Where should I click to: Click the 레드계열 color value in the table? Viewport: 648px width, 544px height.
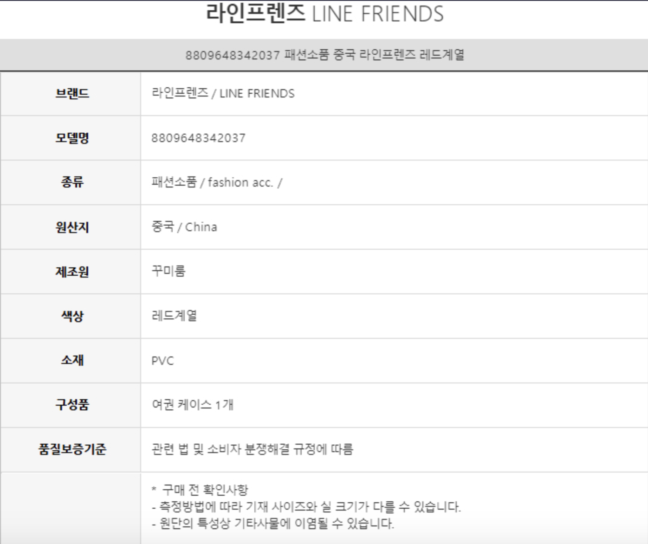tap(174, 316)
